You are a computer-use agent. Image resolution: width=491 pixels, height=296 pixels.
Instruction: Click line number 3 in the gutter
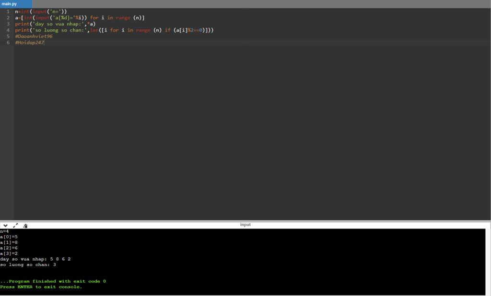pyautogui.click(x=8, y=24)
